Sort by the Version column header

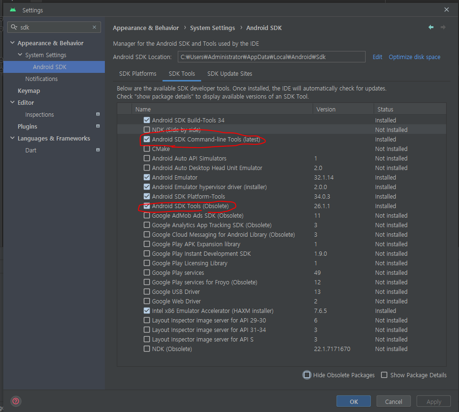[343, 109]
